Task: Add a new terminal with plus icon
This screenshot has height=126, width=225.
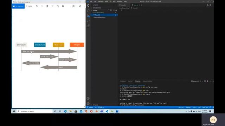Action: [x=201, y=81]
